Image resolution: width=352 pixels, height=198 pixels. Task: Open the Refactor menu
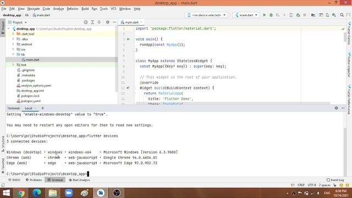click(x=73, y=9)
